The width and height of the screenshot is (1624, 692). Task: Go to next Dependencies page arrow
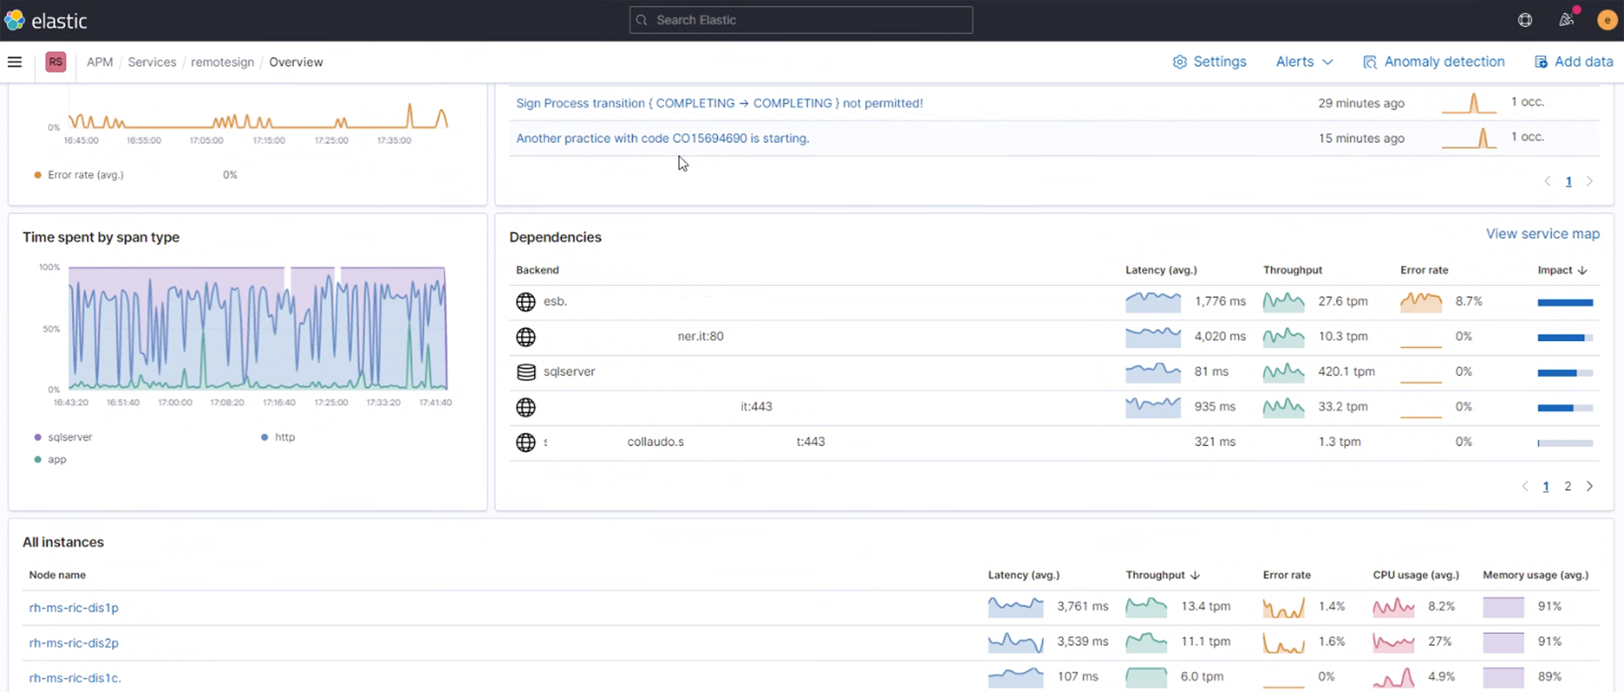tap(1590, 487)
